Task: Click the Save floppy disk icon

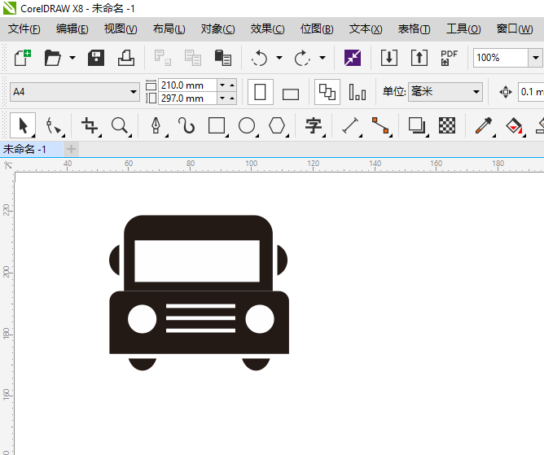Action: (x=96, y=58)
